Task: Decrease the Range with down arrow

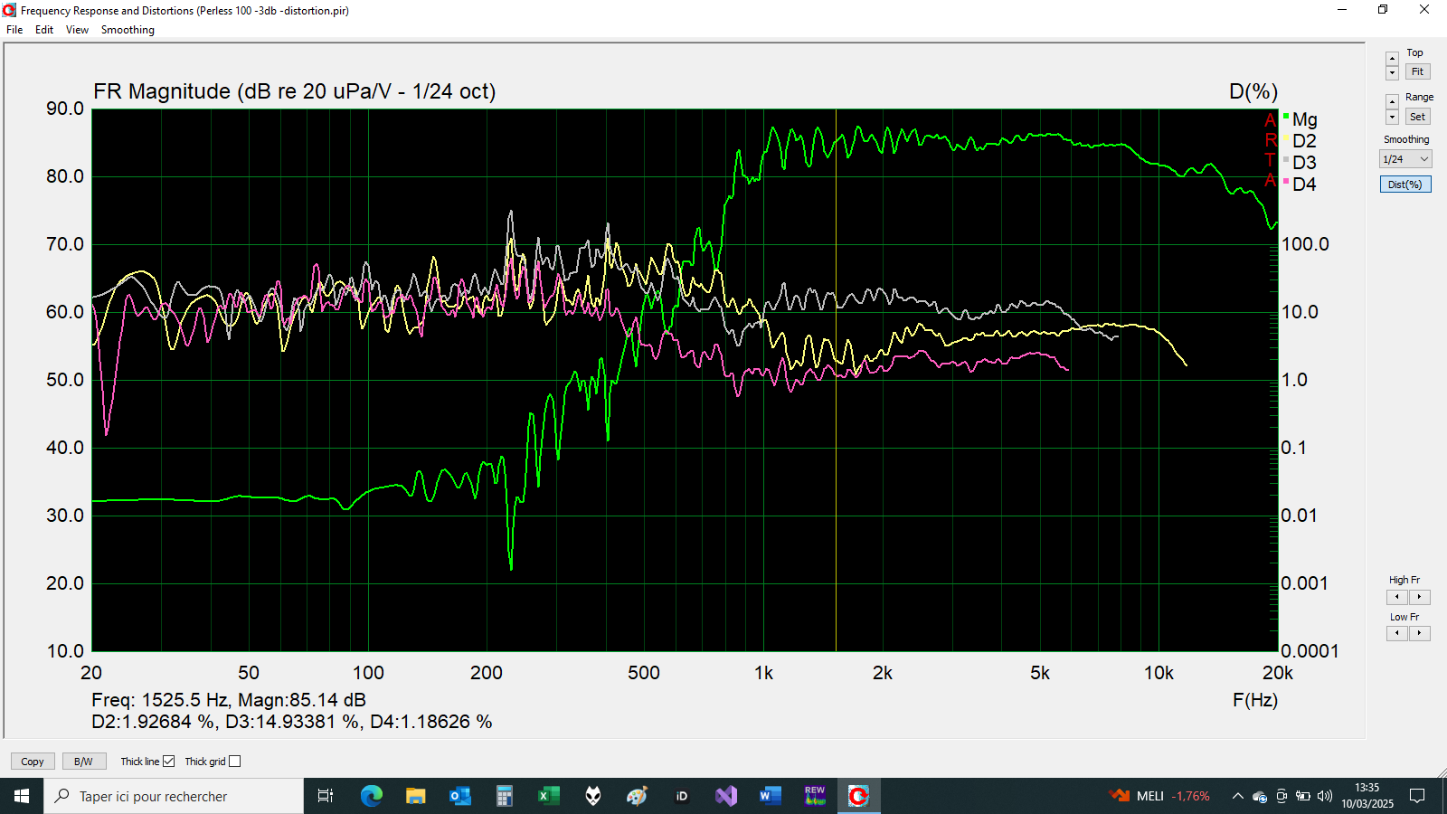Action: pos(1392,118)
